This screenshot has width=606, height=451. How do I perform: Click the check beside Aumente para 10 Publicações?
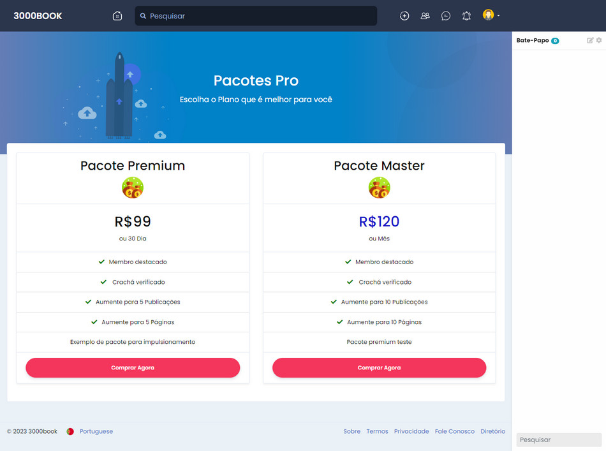point(333,302)
